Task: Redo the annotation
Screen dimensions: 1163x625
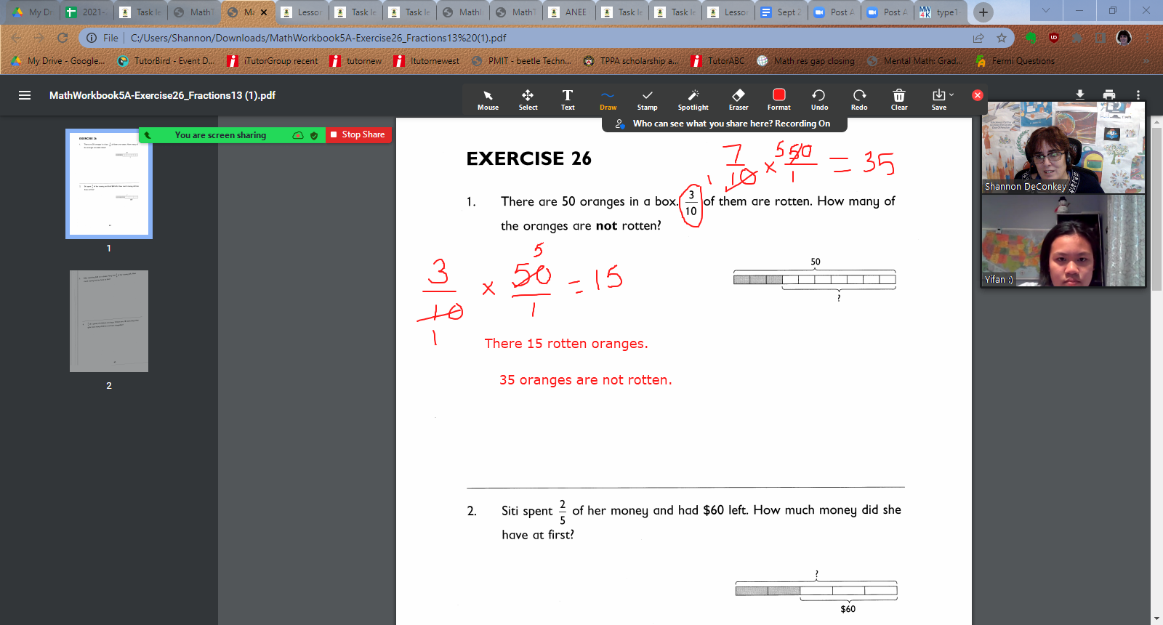Action: 859,100
